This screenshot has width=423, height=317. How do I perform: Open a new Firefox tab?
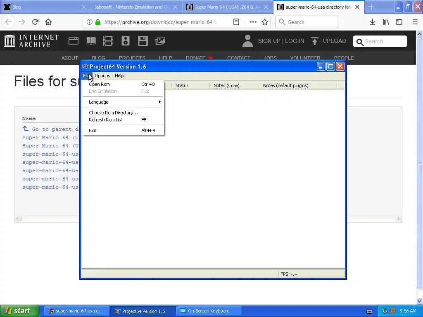coord(371,7)
